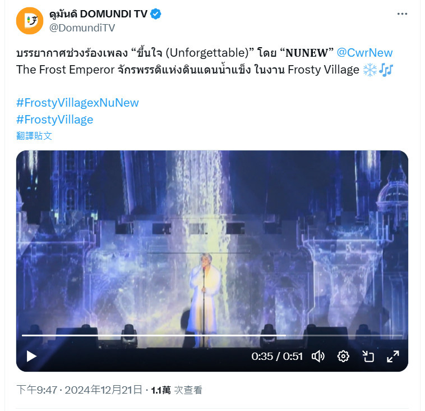This screenshot has width=425, height=411.
Task: Open the #FrostyVillagexNuNew hashtag
Action: [77, 103]
